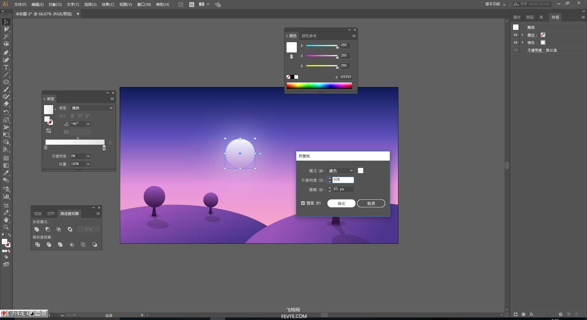This screenshot has height=320, width=587.
Task: Select the Eraser tool
Action: [6, 104]
